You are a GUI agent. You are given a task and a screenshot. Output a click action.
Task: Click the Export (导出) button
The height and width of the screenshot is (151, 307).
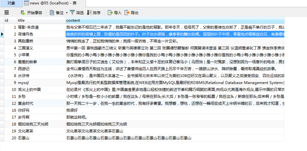coord(131,13)
